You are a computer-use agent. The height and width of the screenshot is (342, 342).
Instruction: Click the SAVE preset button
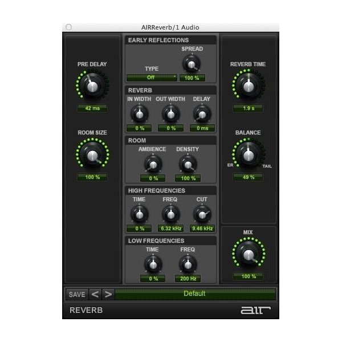[77, 294]
